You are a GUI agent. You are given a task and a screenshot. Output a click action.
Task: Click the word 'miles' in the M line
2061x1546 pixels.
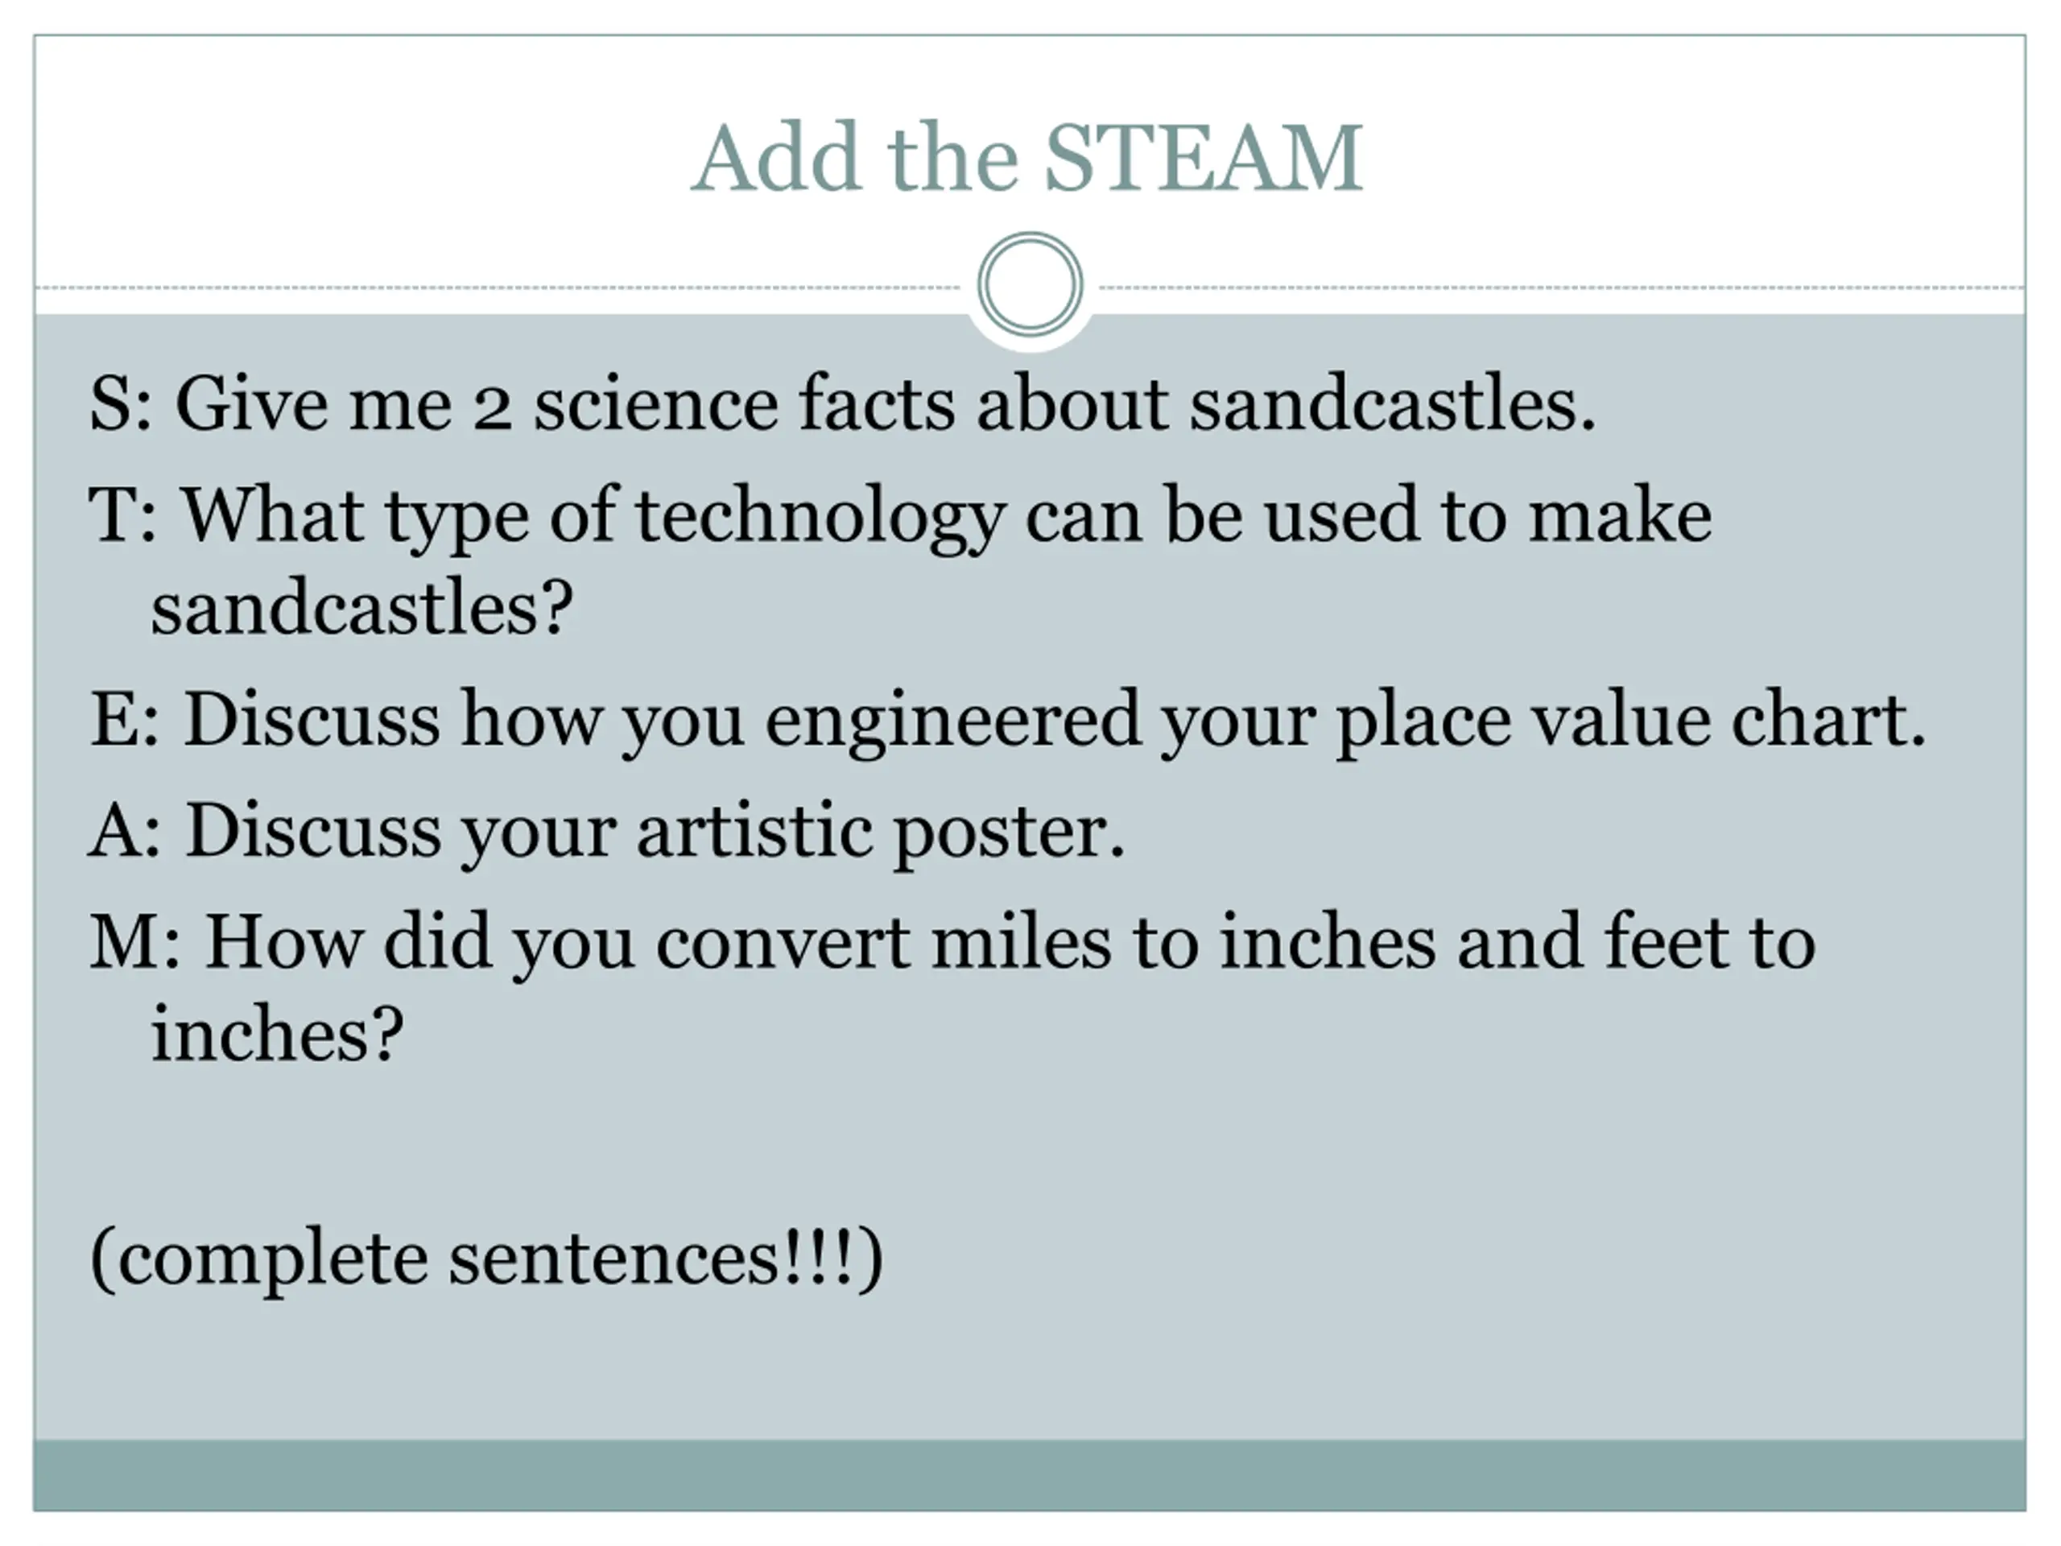pyautogui.click(x=1021, y=943)
